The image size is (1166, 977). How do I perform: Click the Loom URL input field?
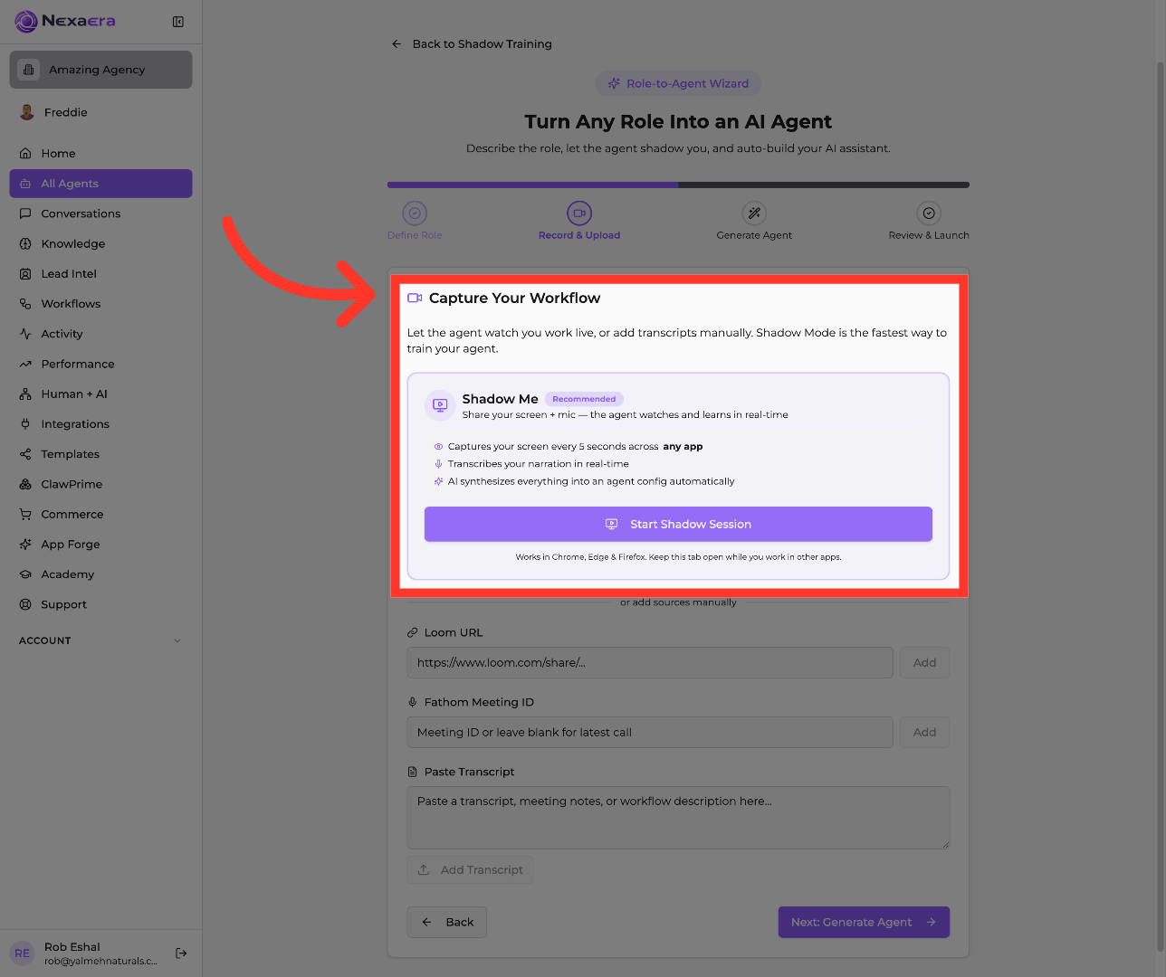[x=650, y=662]
